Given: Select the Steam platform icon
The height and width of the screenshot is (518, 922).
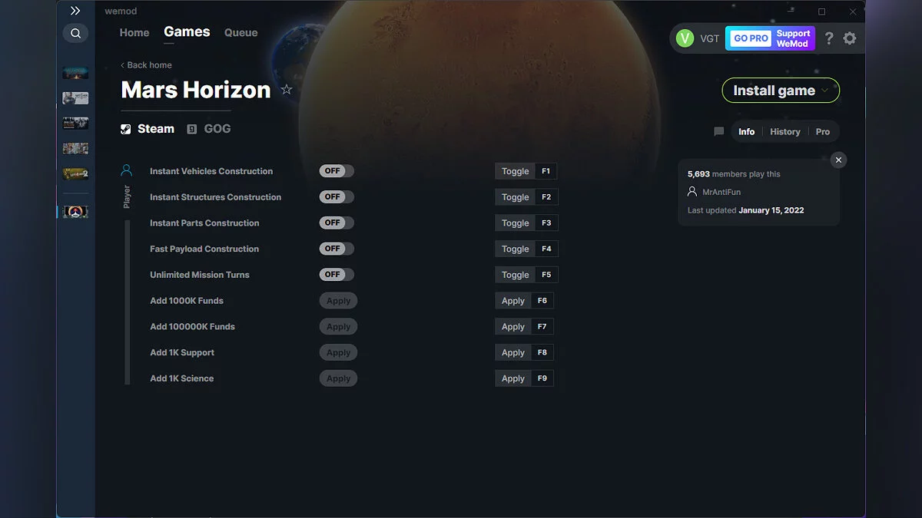Looking at the screenshot, I should (x=124, y=128).
